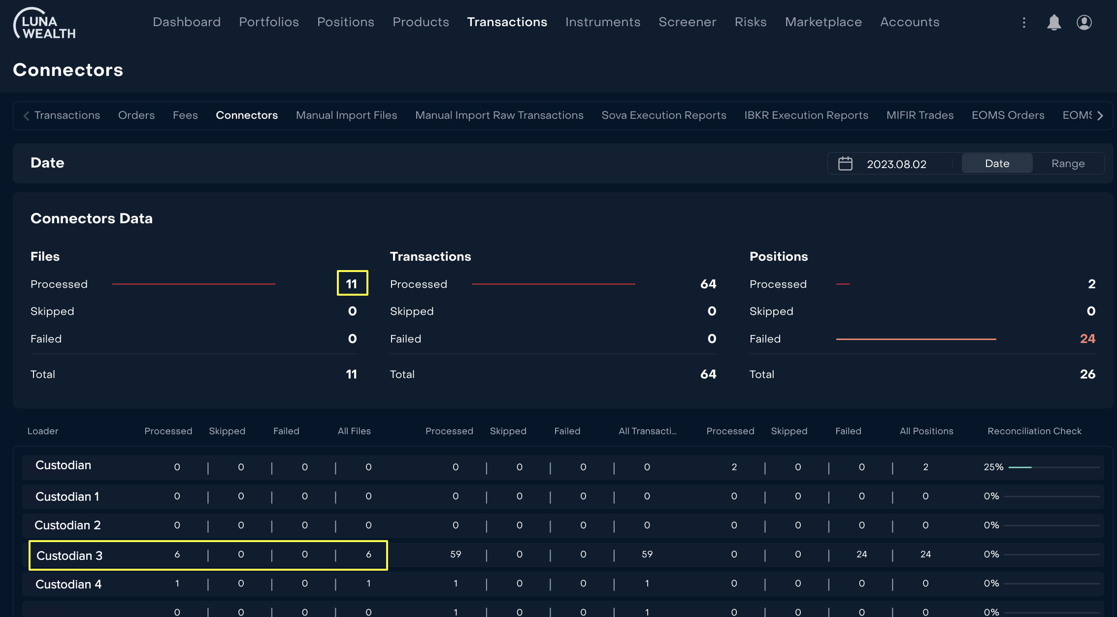Click the All Transacti… column header

pos(648,431)
